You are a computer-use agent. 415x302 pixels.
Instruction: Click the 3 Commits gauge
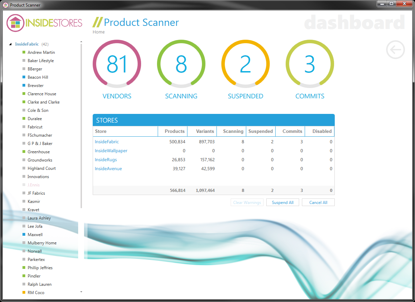pos(310,64)
